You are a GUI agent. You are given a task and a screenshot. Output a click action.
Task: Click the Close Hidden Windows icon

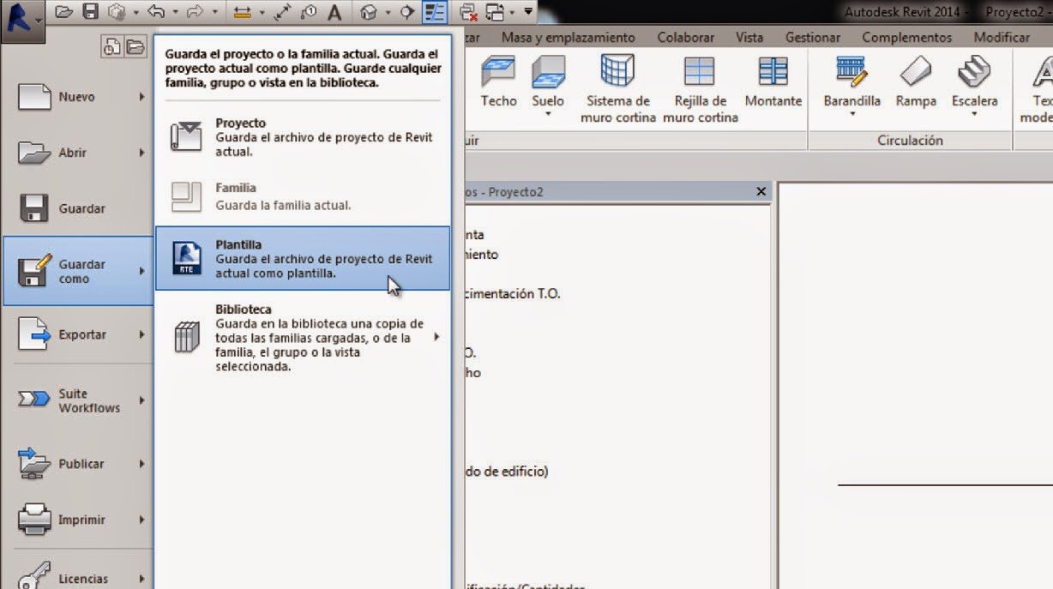[x=468, y=12]
